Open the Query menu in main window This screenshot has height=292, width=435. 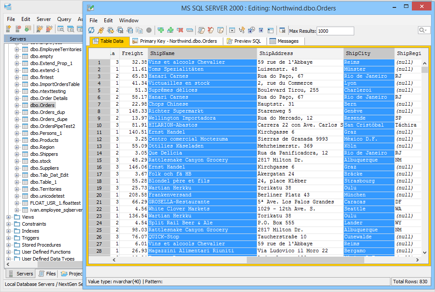pos(64,19)
